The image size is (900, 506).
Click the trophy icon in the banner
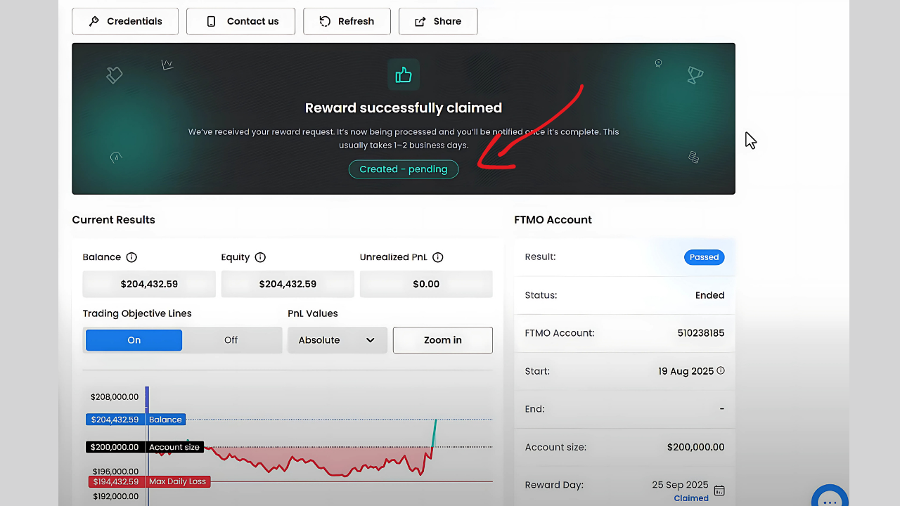pos(695,74)
